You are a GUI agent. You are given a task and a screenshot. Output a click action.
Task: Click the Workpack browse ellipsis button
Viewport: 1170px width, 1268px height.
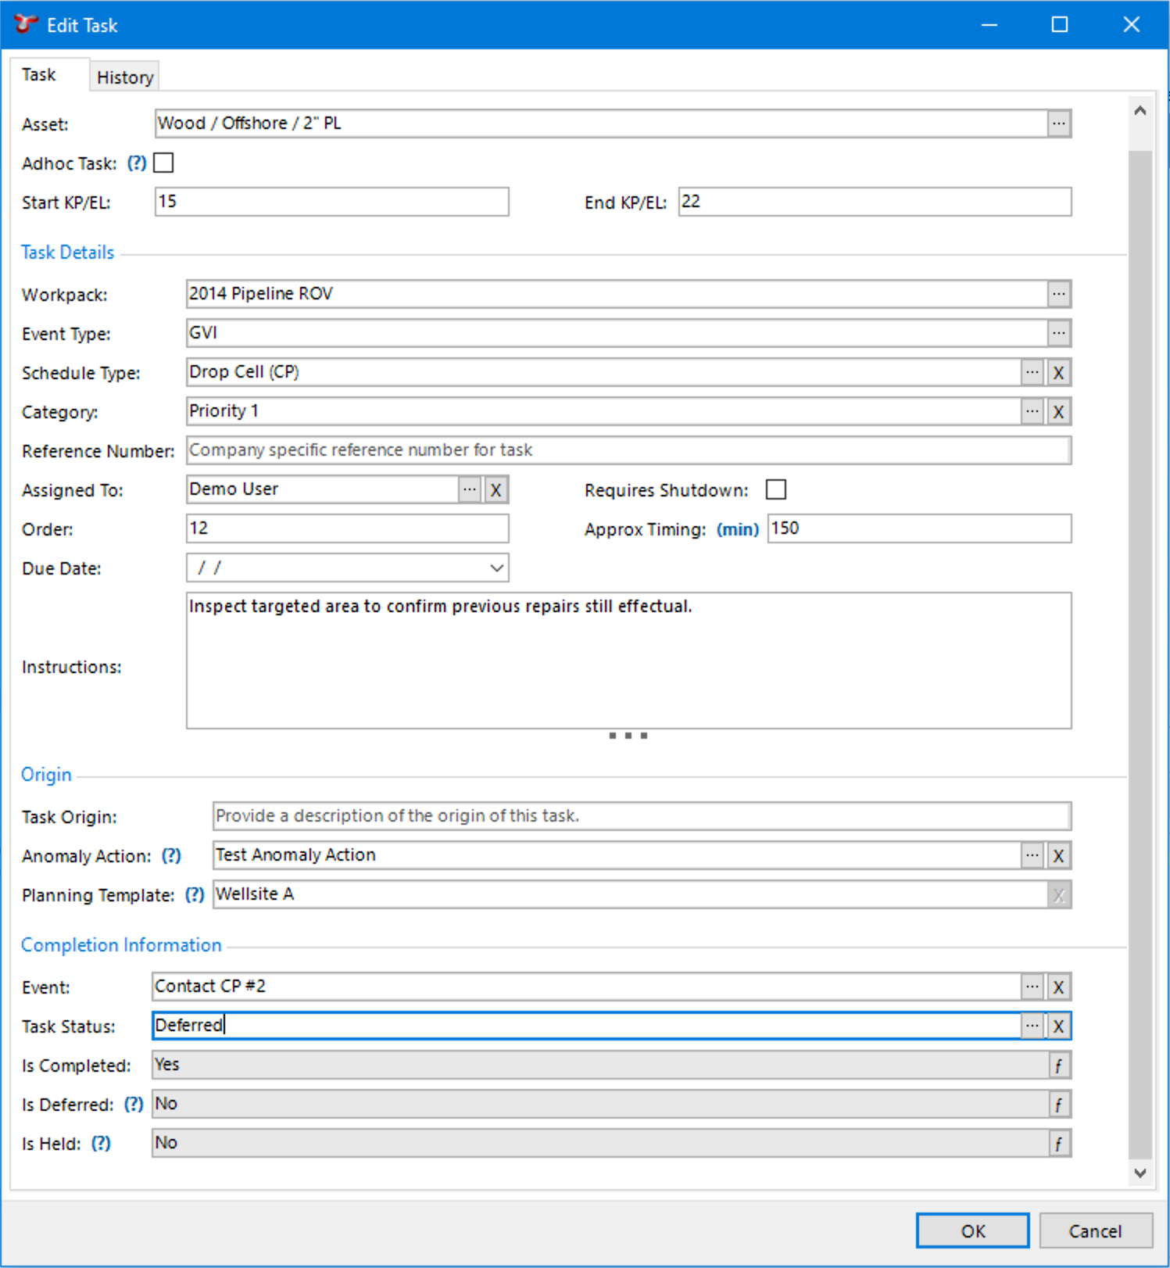coord(1058,294)
